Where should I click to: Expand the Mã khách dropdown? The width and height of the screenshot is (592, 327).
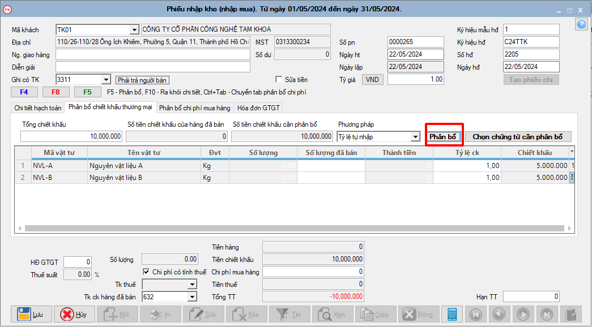pos(134,30)
